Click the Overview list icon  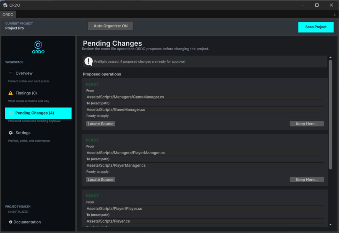[x=10, y=73]
